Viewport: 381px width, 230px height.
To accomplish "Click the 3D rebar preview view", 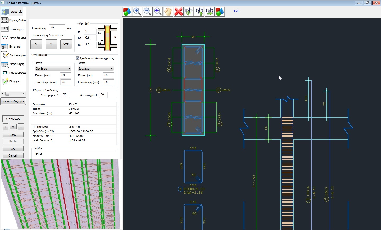I will 60,194.
